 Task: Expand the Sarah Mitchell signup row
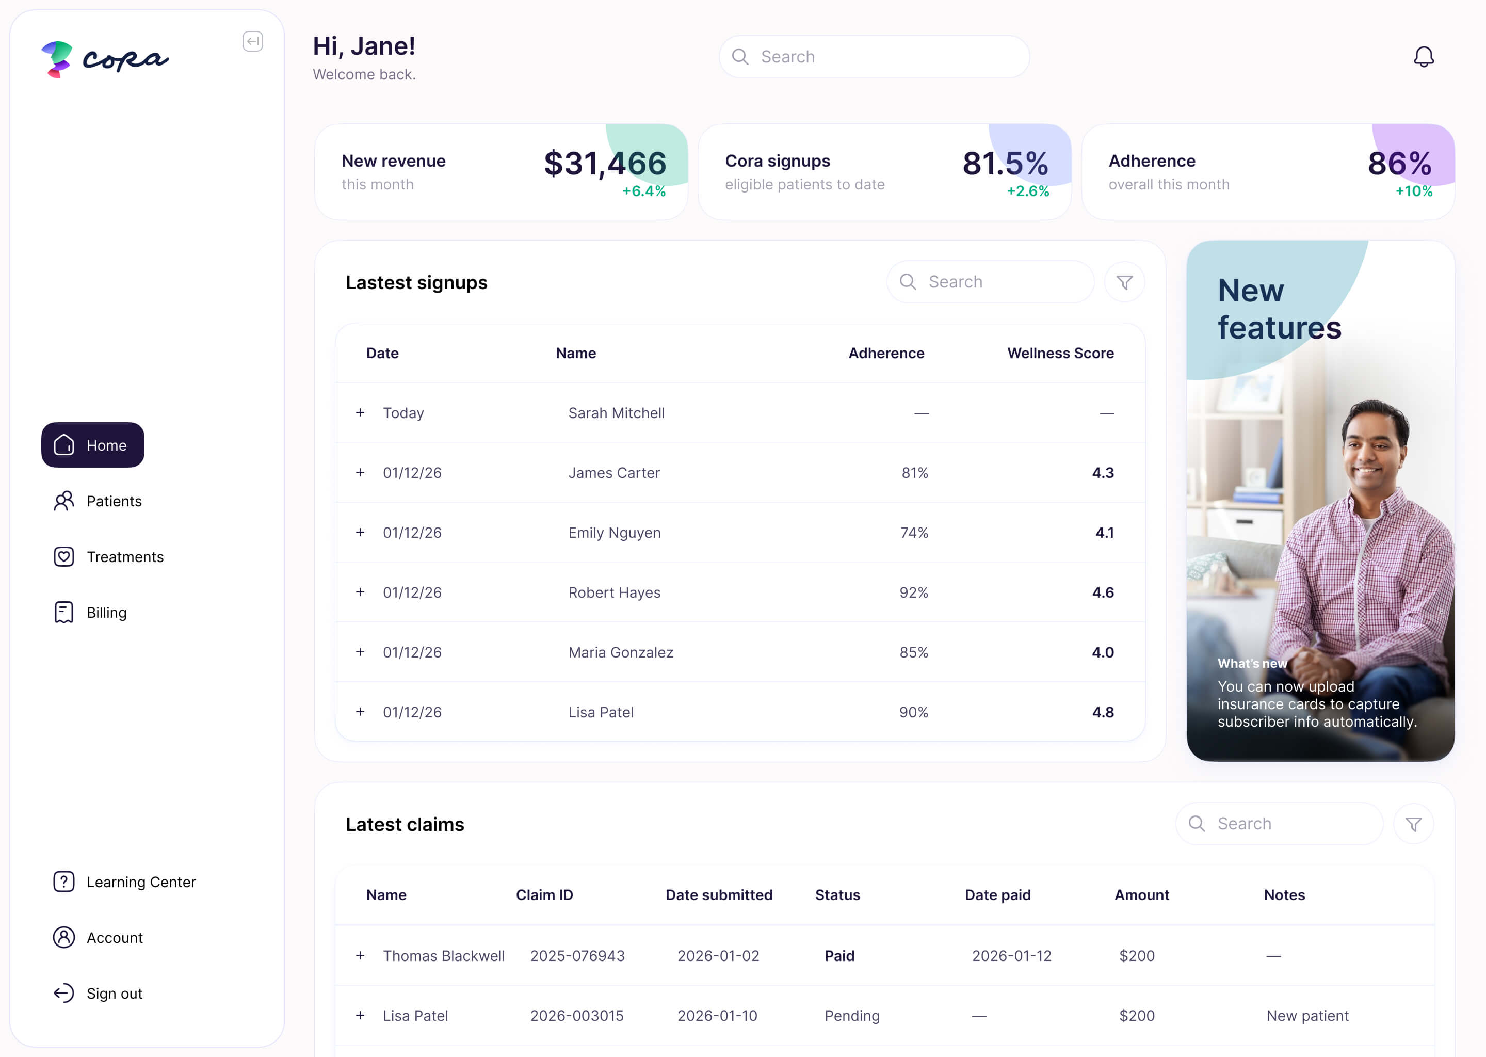(360, 413)
